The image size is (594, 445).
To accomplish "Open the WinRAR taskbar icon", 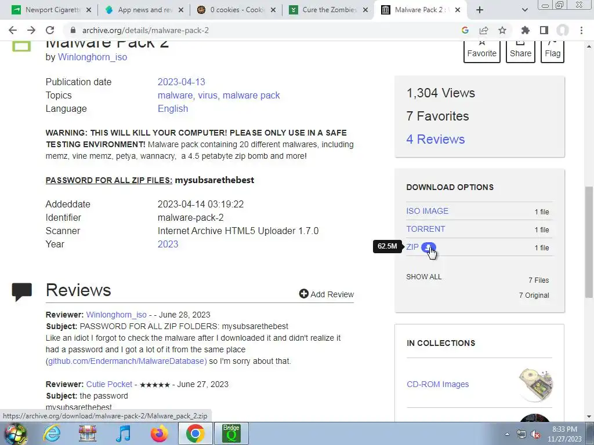I will 88,433.
